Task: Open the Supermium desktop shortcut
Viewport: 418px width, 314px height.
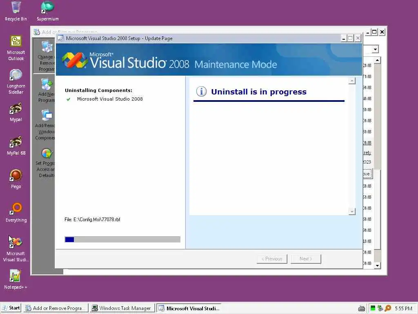Action: pos(47,11)
